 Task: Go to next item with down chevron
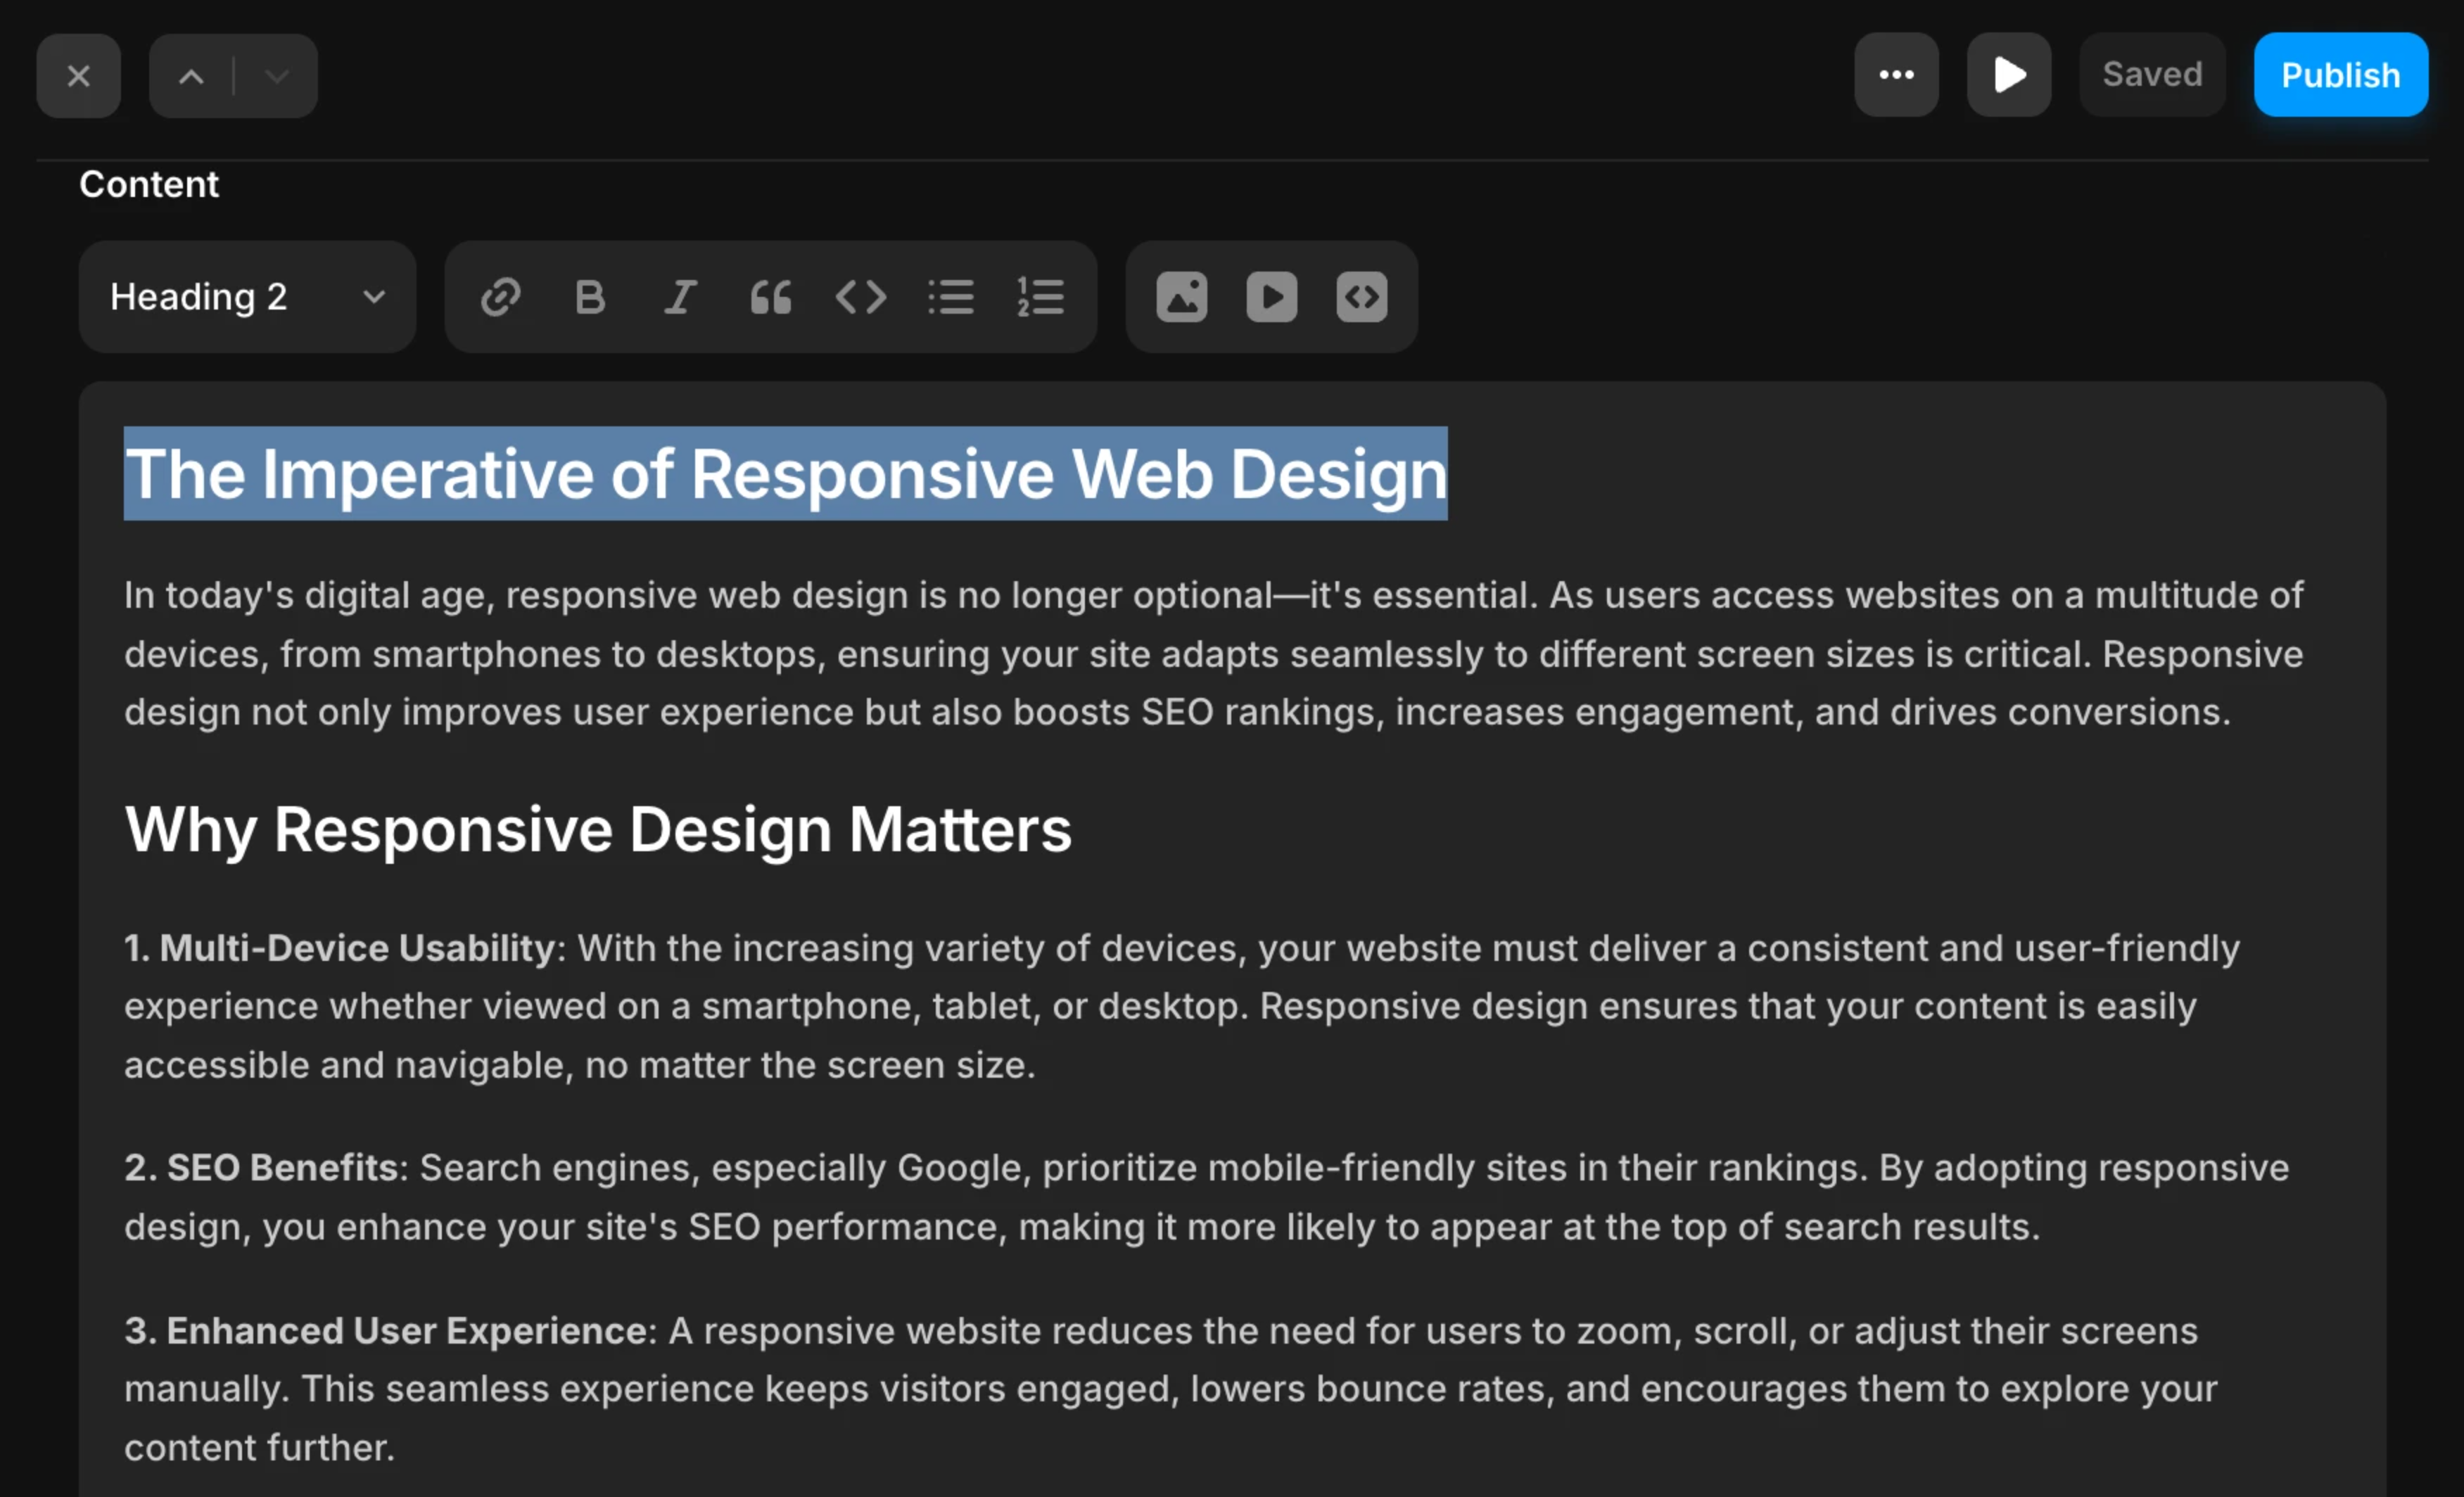click(277, 76)
